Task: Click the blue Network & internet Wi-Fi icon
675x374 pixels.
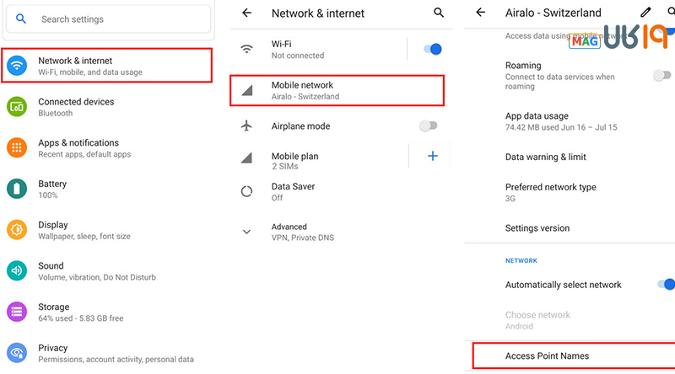Action: (17, 66)
